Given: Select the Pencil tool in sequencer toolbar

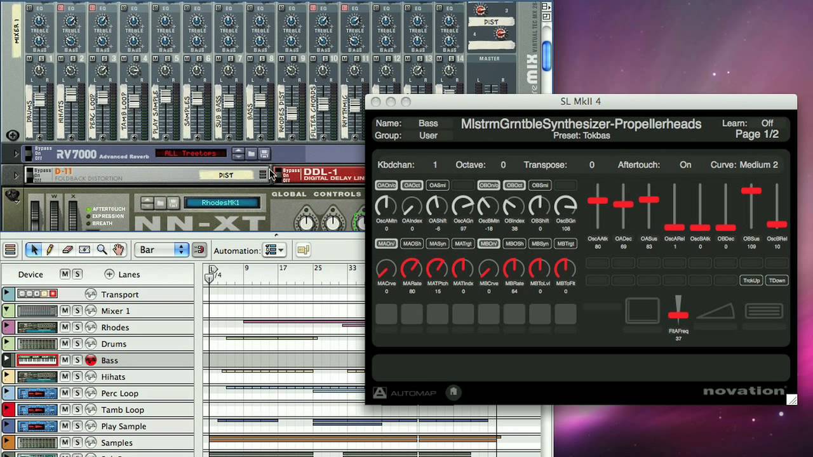Looking at the screenshot, I should pos(50,250).
